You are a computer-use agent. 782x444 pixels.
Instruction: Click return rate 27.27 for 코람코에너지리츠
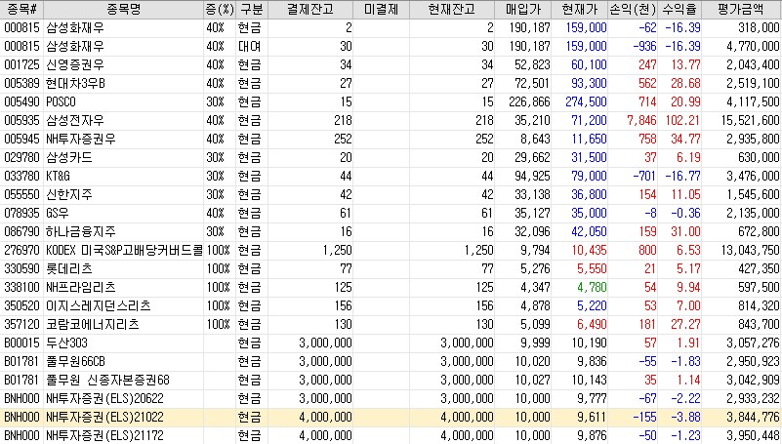point(685,324)
